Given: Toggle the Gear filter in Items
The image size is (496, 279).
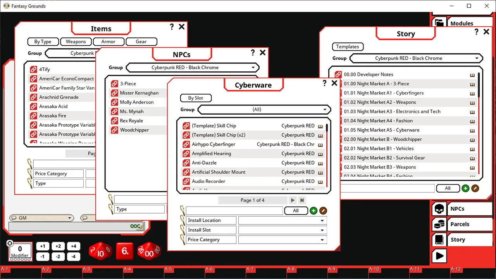Looking at the screenshot, I should [141, 41].
